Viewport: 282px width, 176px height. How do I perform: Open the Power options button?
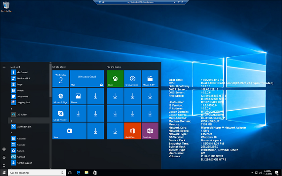coord(4,165)
